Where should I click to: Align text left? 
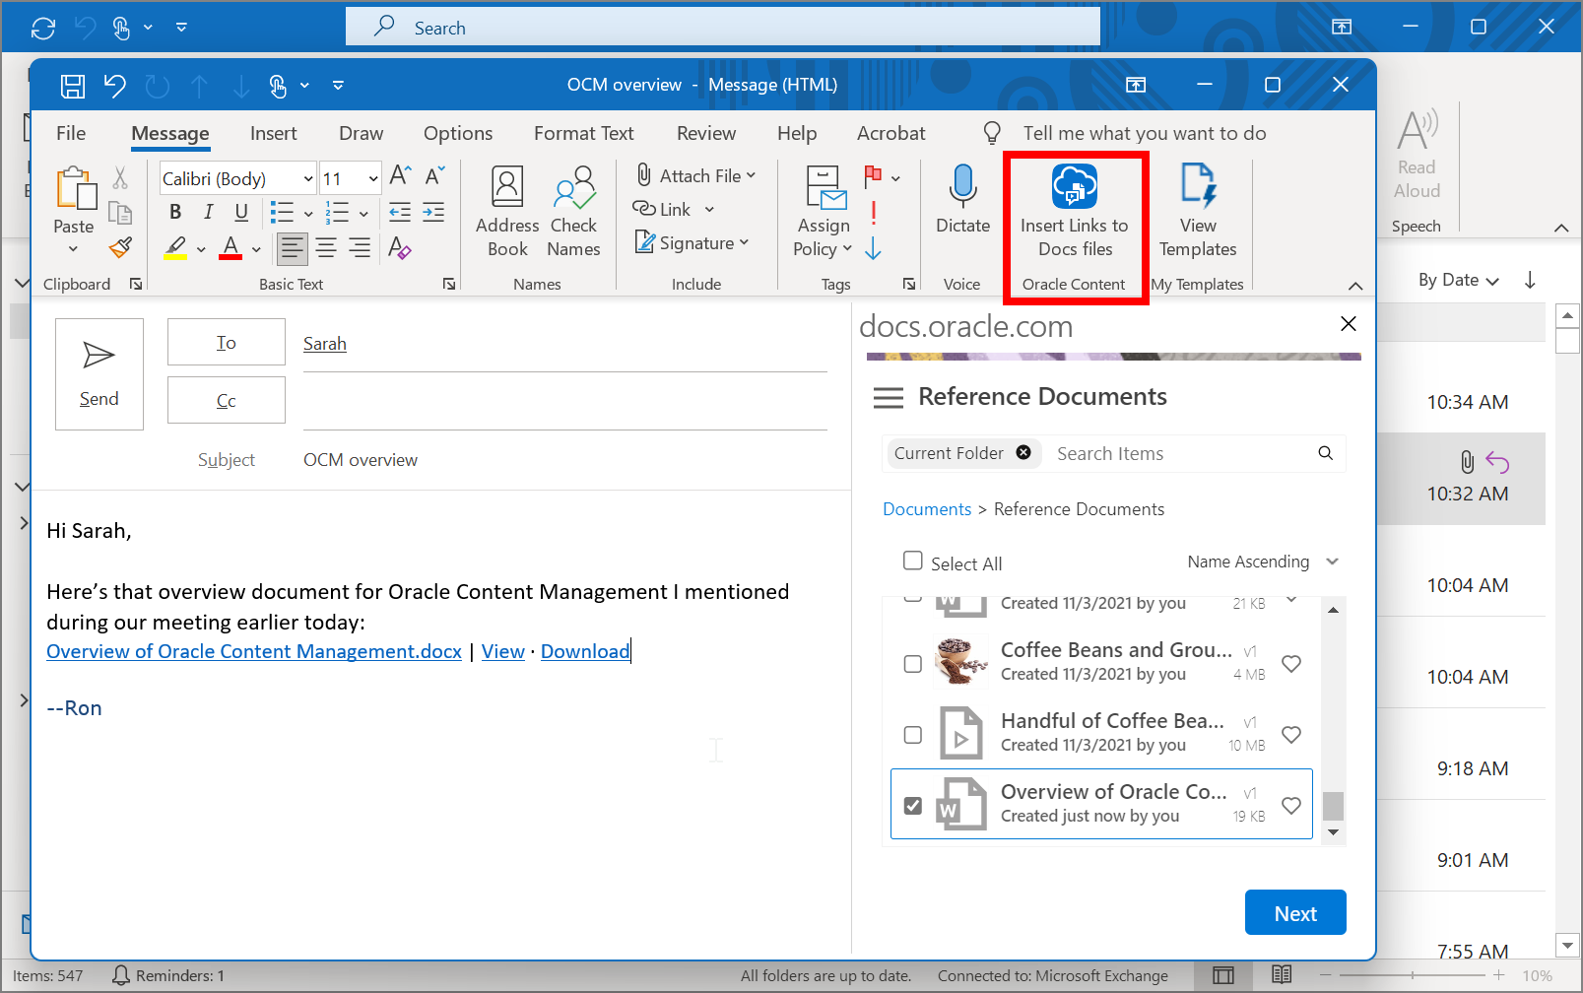(x=292, y=248)
